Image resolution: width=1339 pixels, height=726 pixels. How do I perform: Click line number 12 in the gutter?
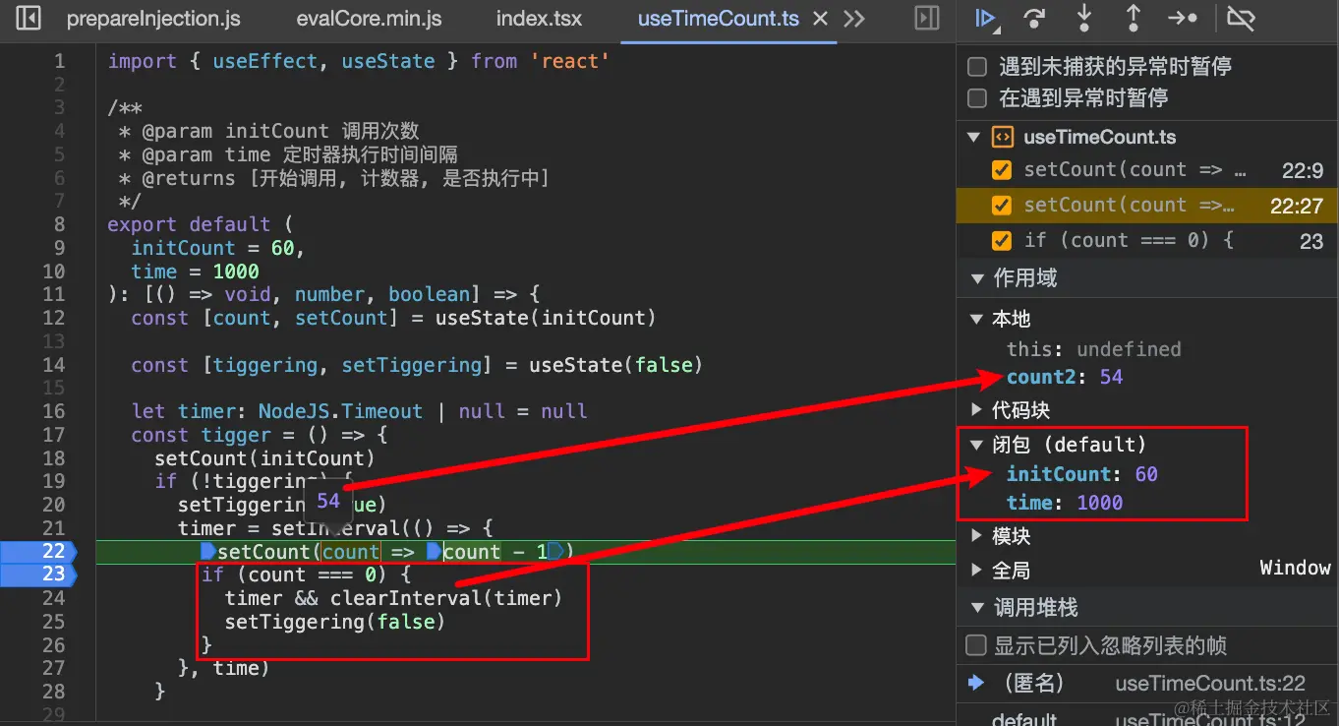(x=53, y=318)
